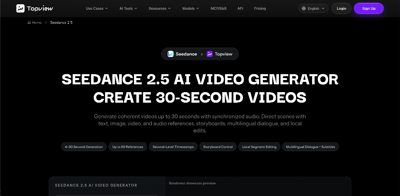Expand the Use Cases menu chevron

click(x=106, y=9)
